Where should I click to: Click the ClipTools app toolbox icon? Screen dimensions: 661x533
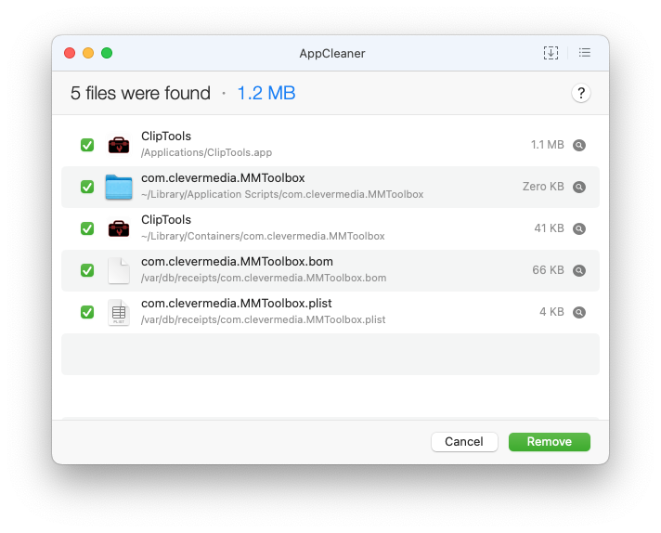pos(119,145)
